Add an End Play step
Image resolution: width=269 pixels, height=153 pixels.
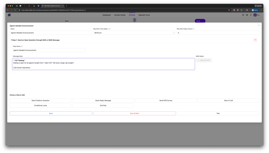[103, 105]
